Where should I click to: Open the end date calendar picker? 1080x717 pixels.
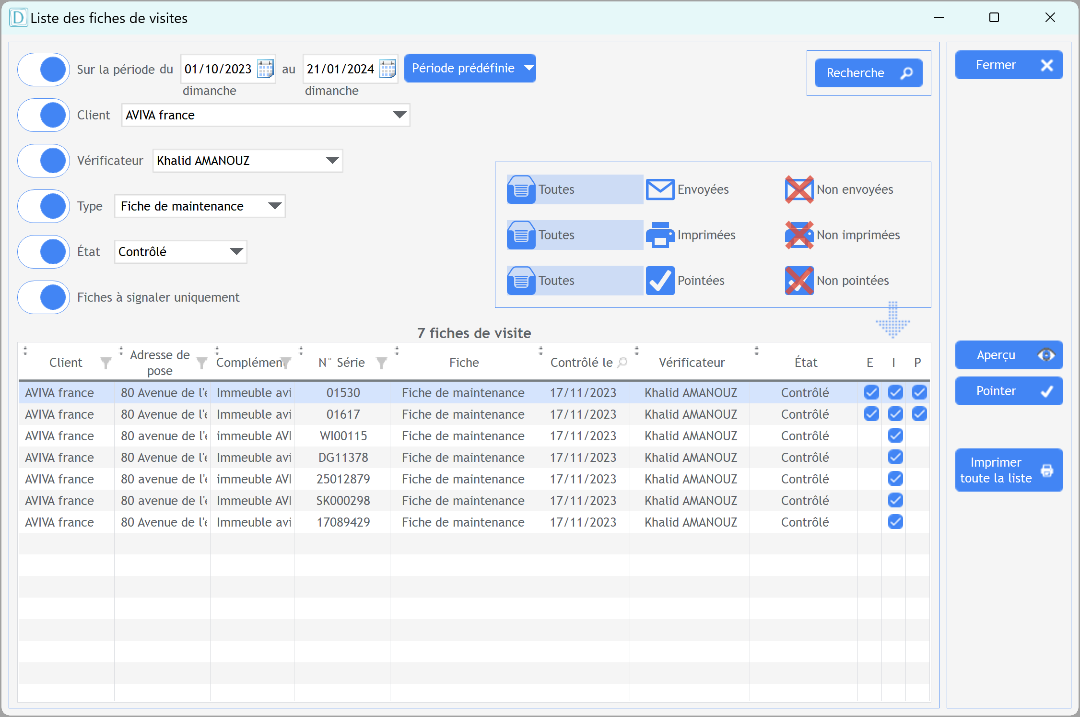(387, 69)
